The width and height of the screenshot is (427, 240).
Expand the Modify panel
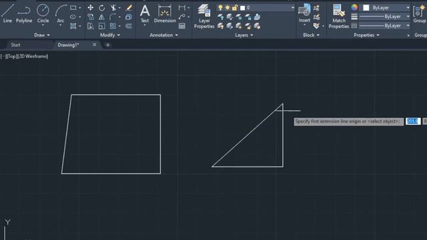coord(109,35)
